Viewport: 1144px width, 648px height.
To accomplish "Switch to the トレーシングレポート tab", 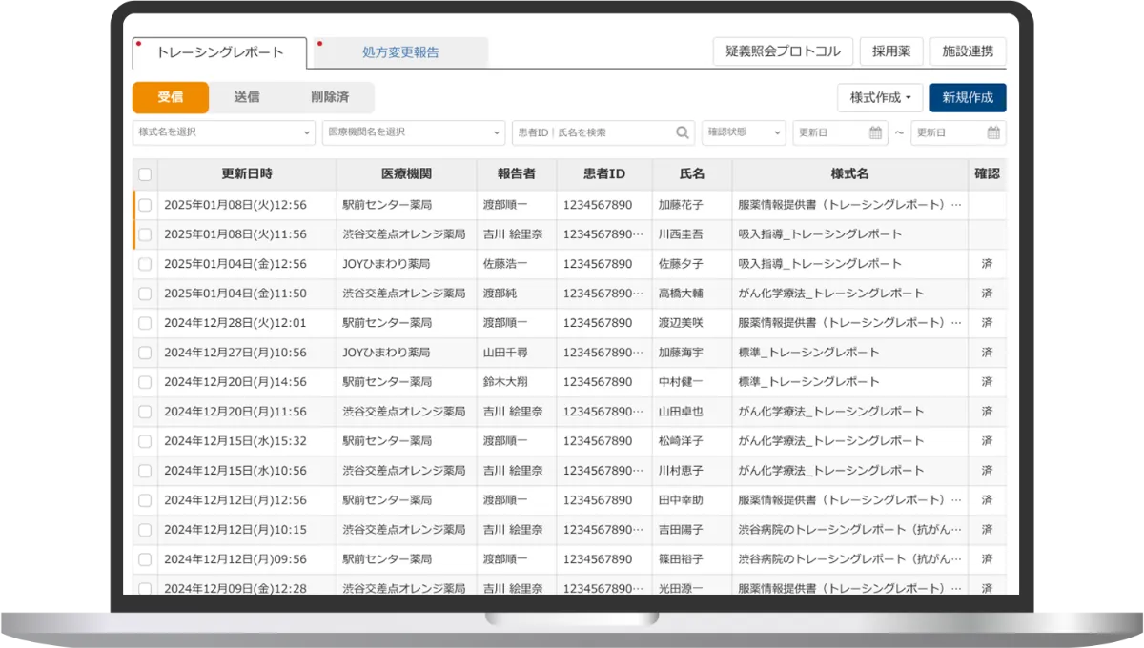I will coord(219,52).
